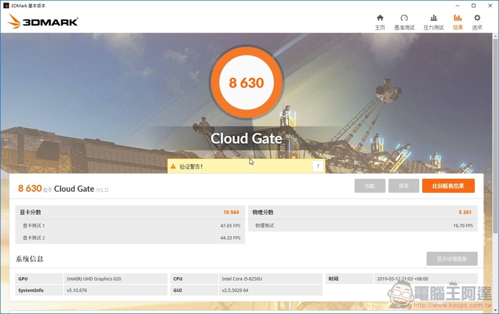
Task: Click the question mark help button
Action: point(317,166)
